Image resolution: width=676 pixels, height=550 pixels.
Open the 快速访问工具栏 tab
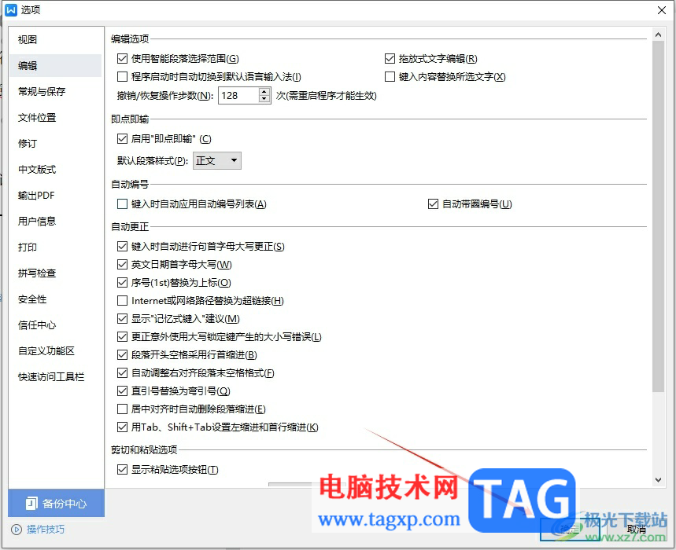tap(55, 376)
